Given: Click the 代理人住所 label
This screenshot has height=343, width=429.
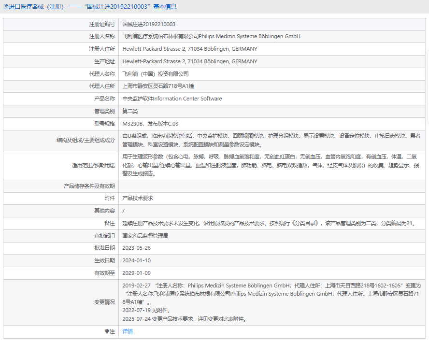Looking at the screenshot, I should pyautogui.click(x=102, y=86).
